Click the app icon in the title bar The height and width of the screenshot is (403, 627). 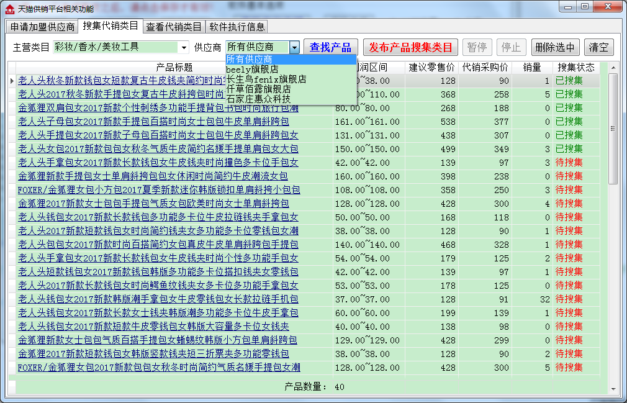click(x=9, y=9)
